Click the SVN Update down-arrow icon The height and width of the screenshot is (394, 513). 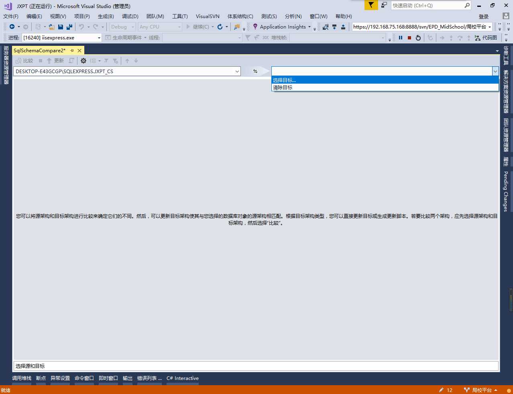[x=334, y=27]
